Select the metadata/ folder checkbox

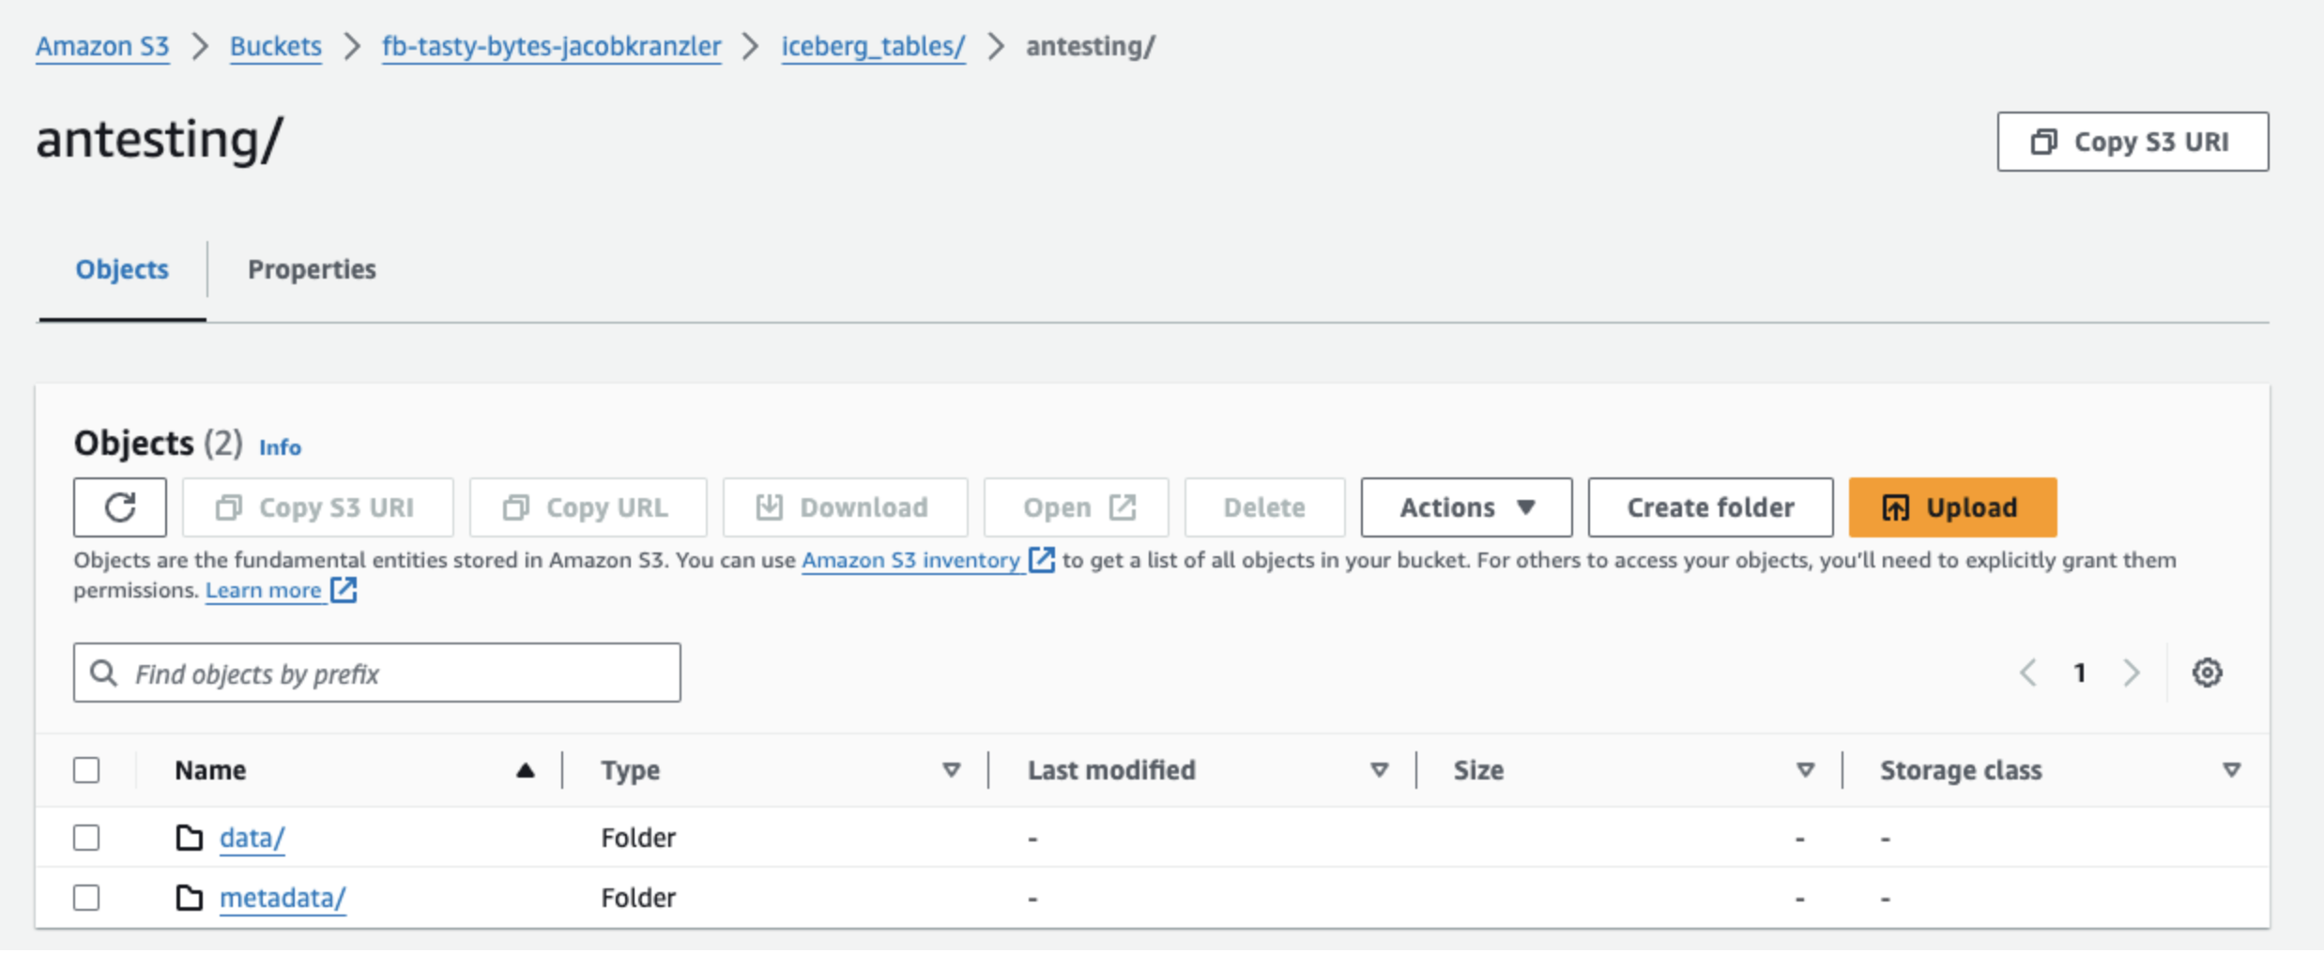pyautogui.click(x=86, y=898)
